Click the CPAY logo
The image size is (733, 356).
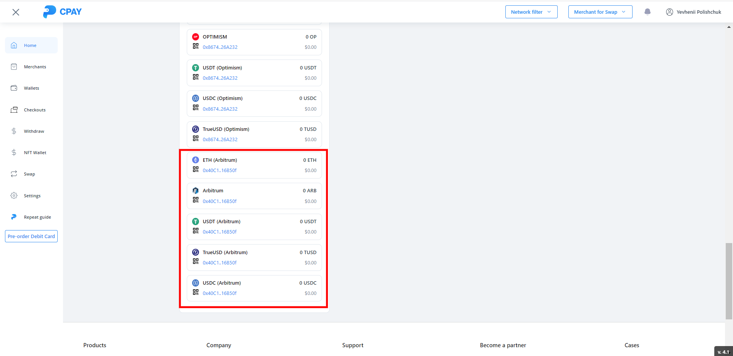click(62, 12)
